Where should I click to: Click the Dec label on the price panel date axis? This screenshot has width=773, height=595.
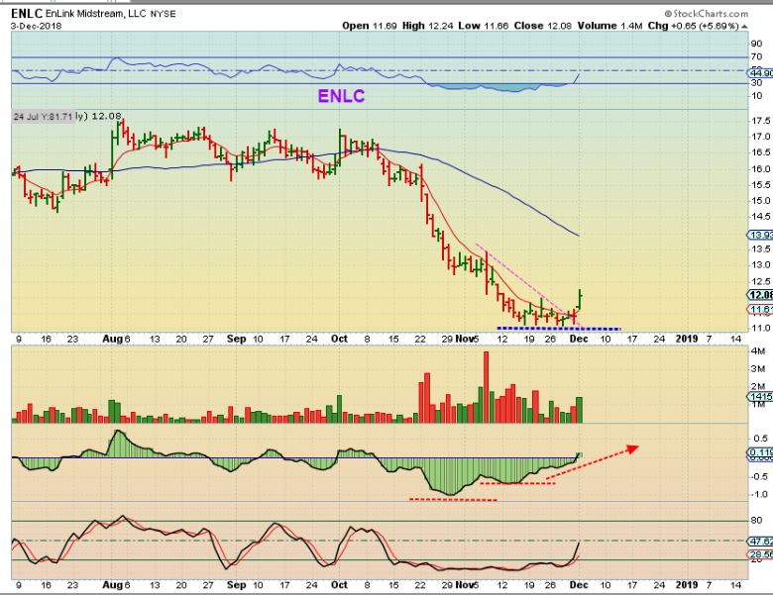point(579,339)
